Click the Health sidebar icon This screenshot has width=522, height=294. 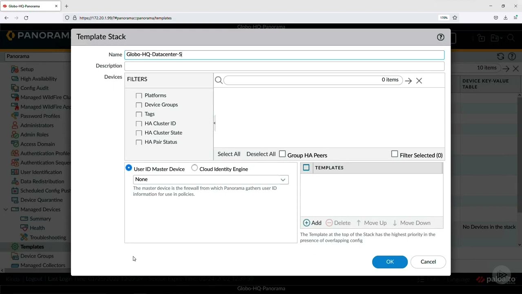(24, 228)
